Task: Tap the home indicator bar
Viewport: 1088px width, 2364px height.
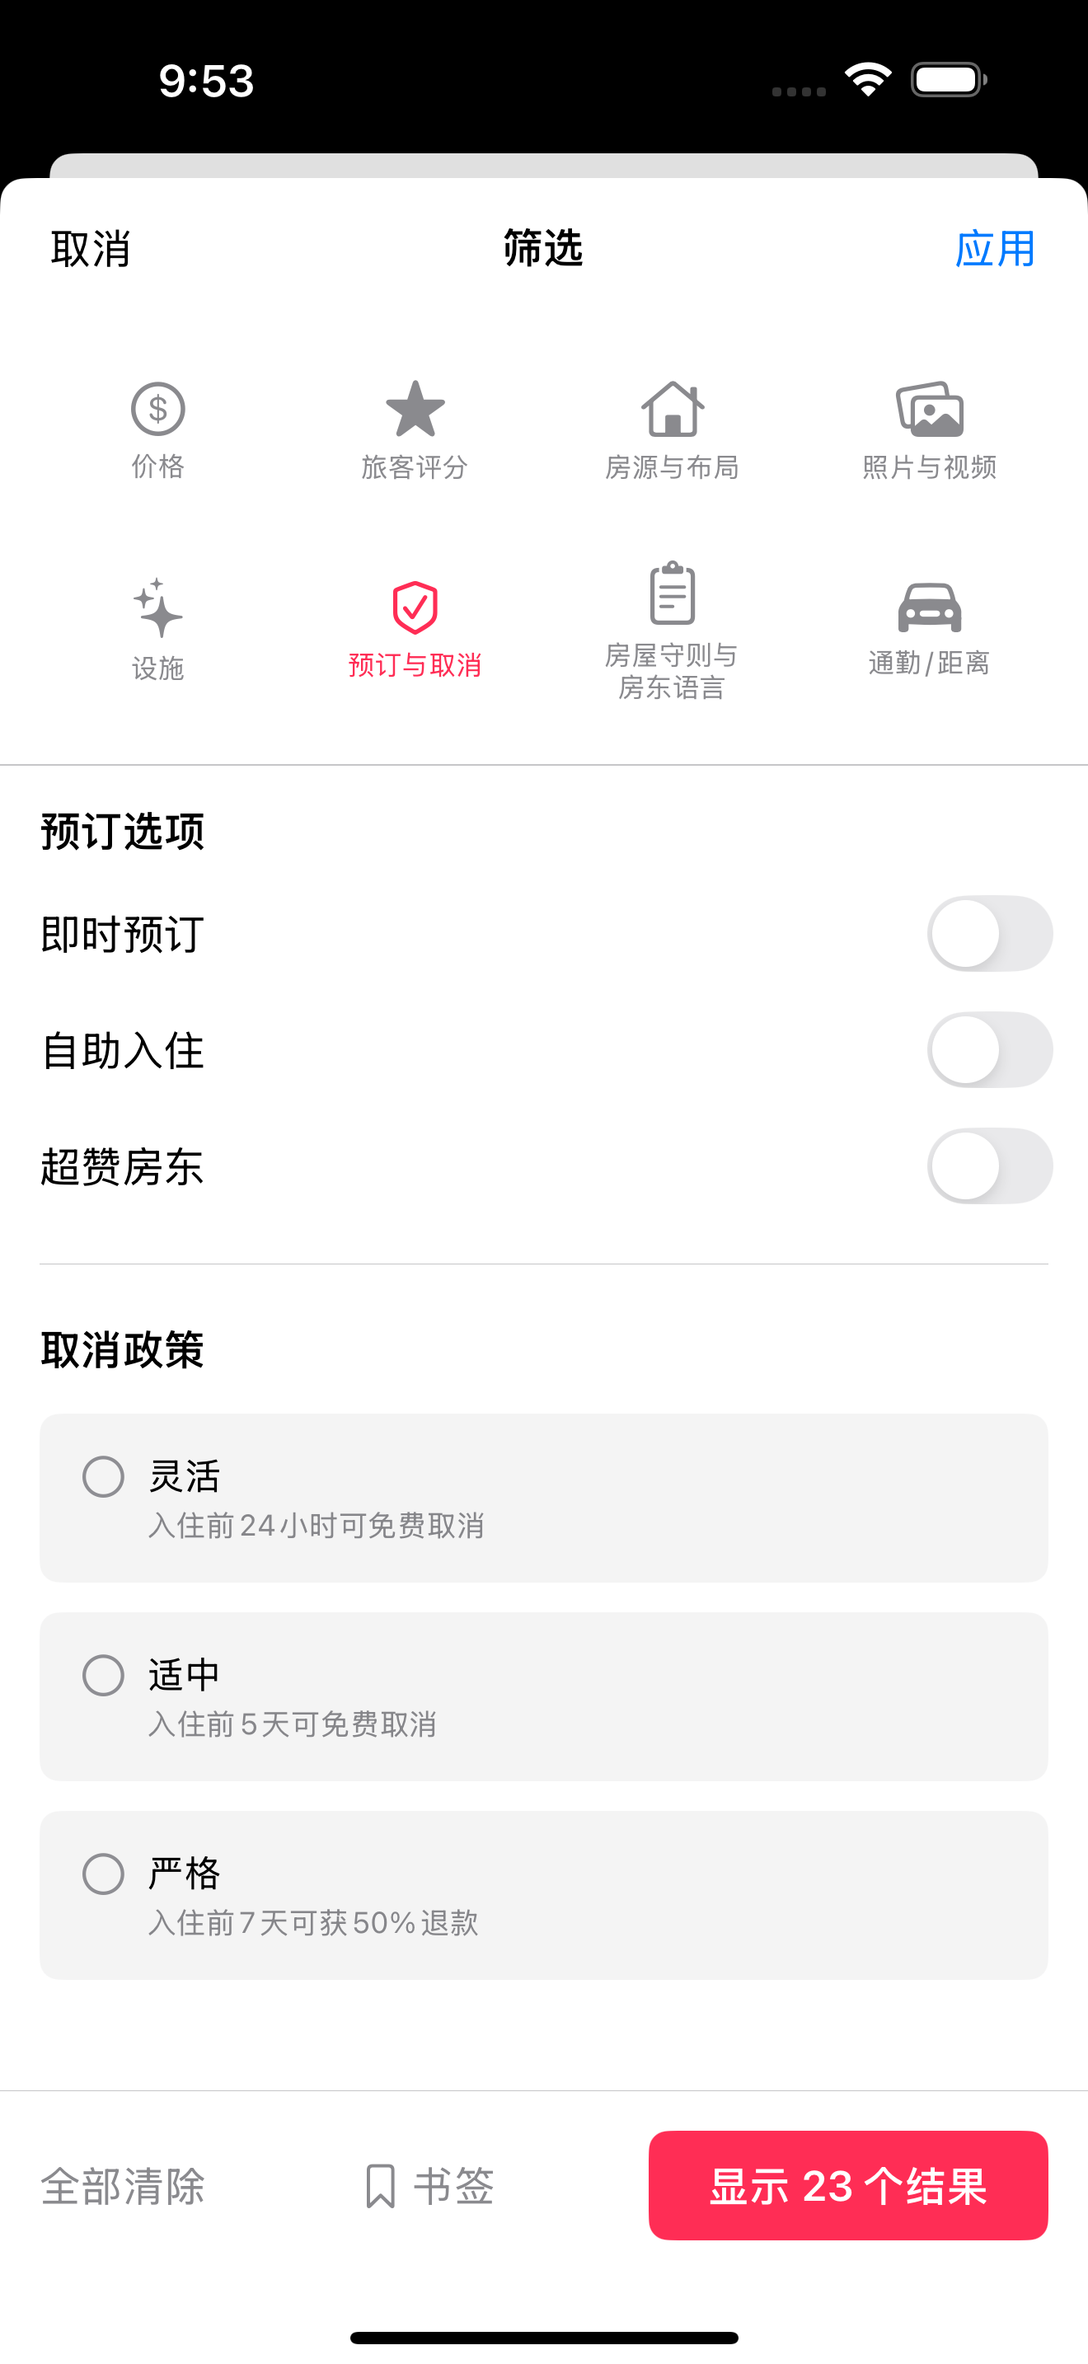Action: [544, 2338]
